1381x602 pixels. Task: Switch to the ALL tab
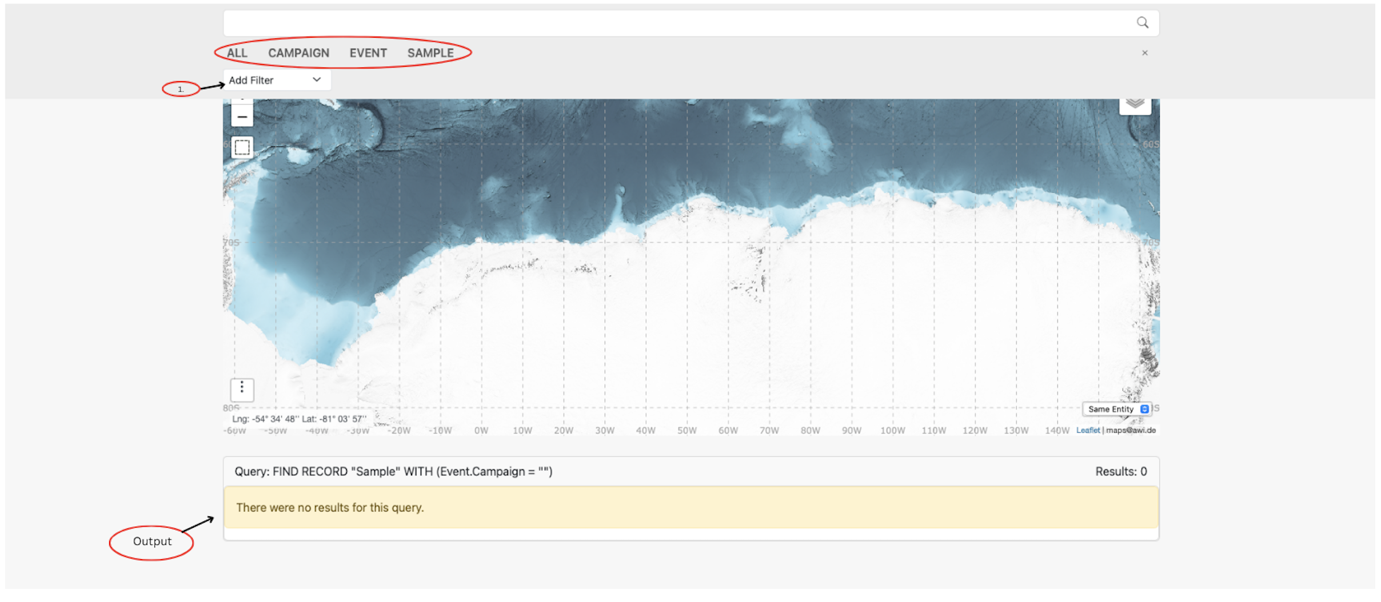click(x=237, y=53)
